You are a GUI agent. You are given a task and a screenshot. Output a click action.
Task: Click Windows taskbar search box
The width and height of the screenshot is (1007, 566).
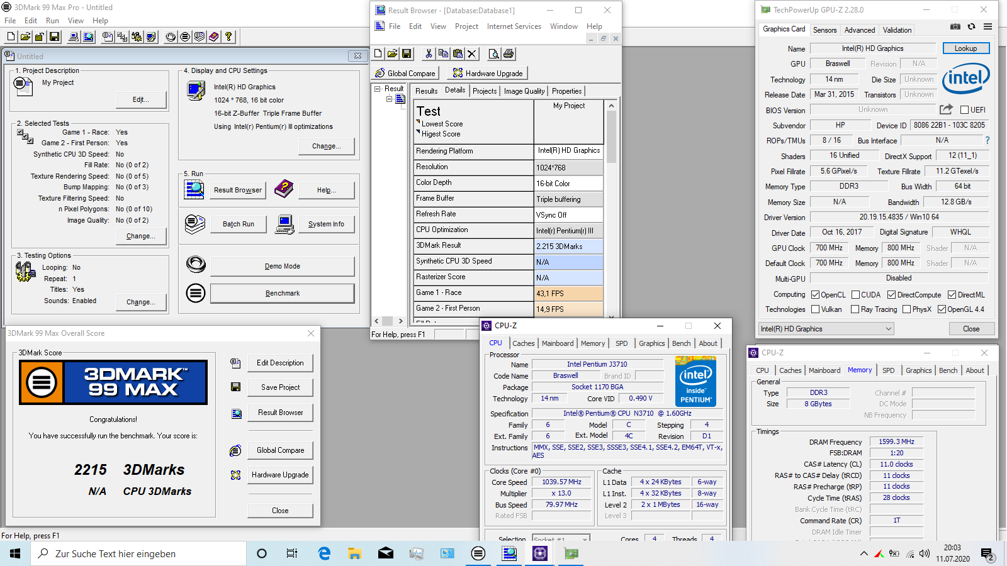coord(138,554)
